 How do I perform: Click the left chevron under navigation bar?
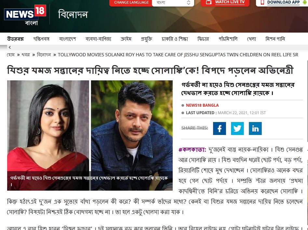coord(10,47)
